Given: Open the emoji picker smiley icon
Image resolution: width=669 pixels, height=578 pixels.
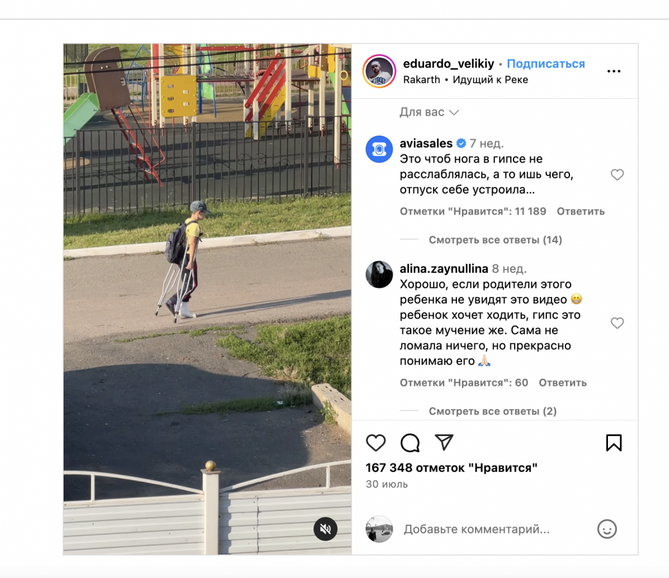Looking at the screenshot, I should click(607, 529).
